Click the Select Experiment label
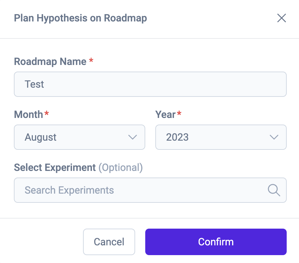Screen dimensions: 299x263 click(55, 167)
